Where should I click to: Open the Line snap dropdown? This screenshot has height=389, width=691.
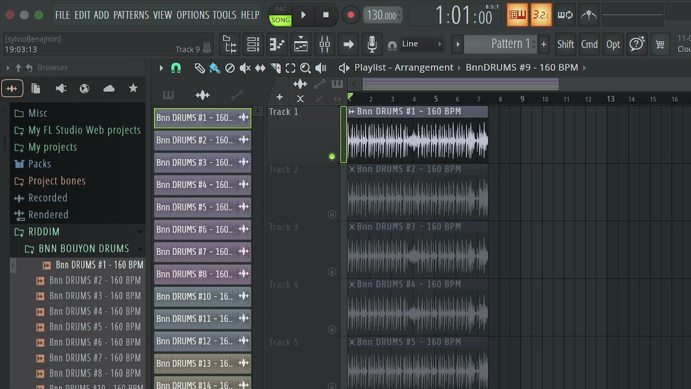(x=422, y=44)
